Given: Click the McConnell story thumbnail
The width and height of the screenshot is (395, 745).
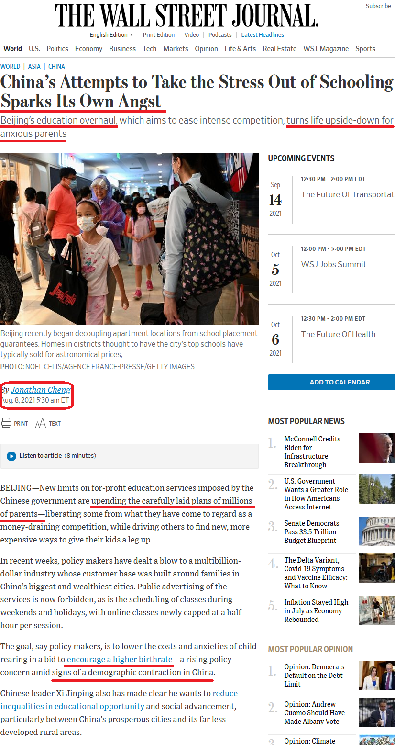Looking at the screenshot, I should (x=377, y=448).
